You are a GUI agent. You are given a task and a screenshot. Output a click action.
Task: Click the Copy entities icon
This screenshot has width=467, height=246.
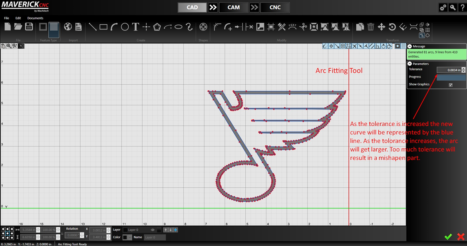click(360, 27)
